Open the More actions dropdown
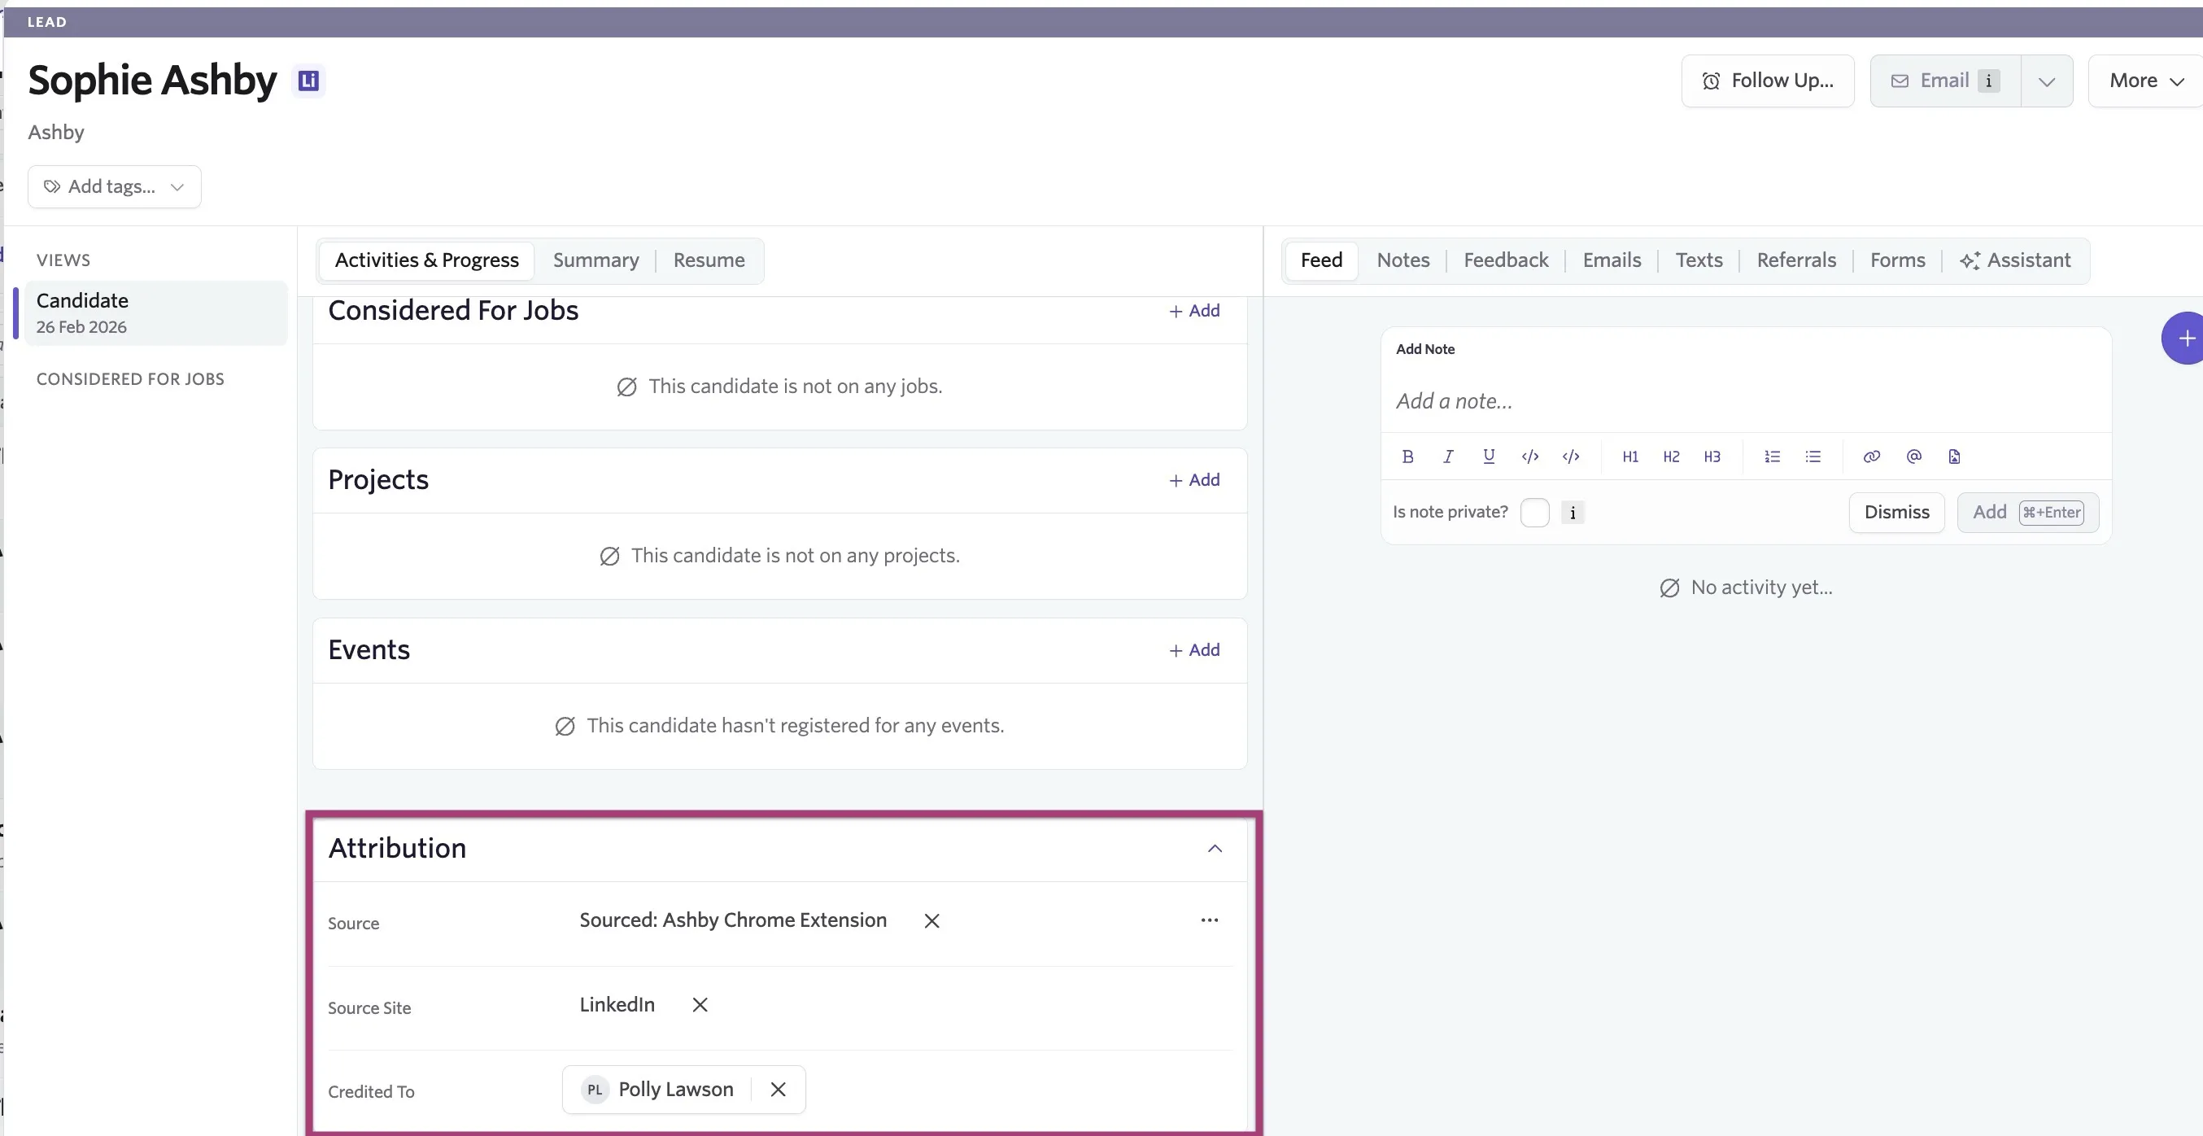The image size is (2203, 1136). pos(2146,81)
